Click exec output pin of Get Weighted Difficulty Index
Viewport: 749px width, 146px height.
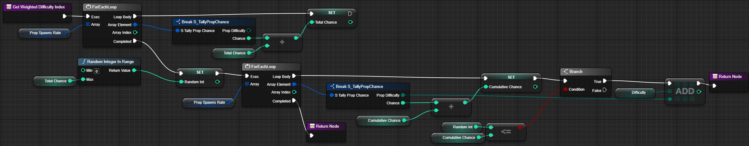click(65, 16)
